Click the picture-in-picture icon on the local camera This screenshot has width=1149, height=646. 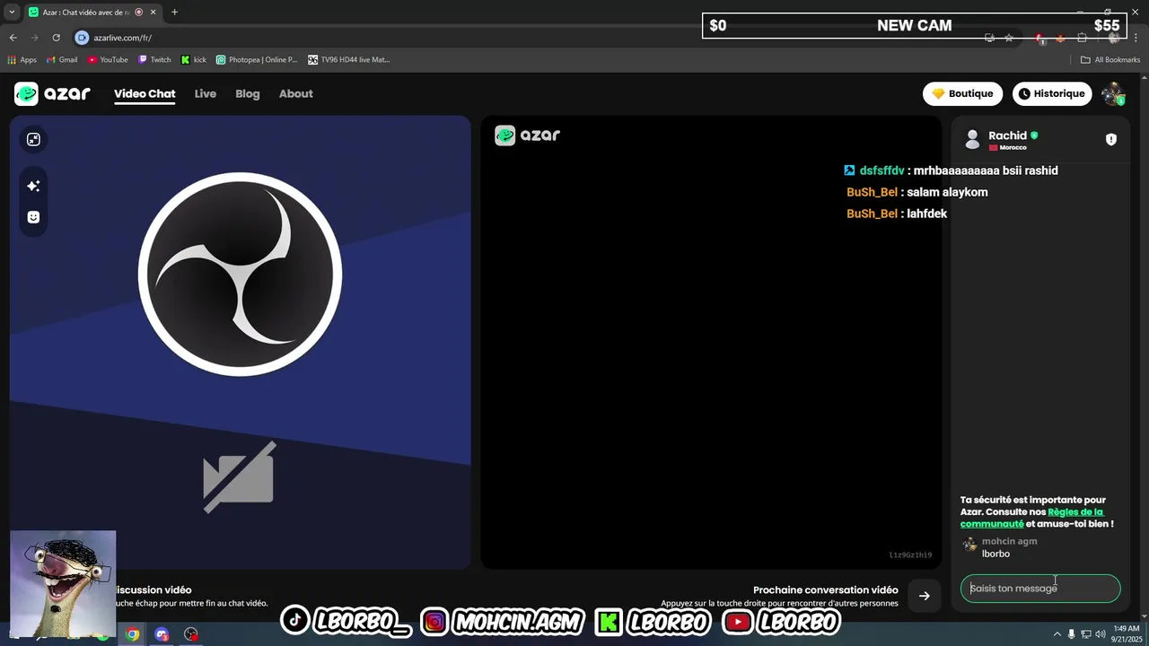(x=33, y=139)
